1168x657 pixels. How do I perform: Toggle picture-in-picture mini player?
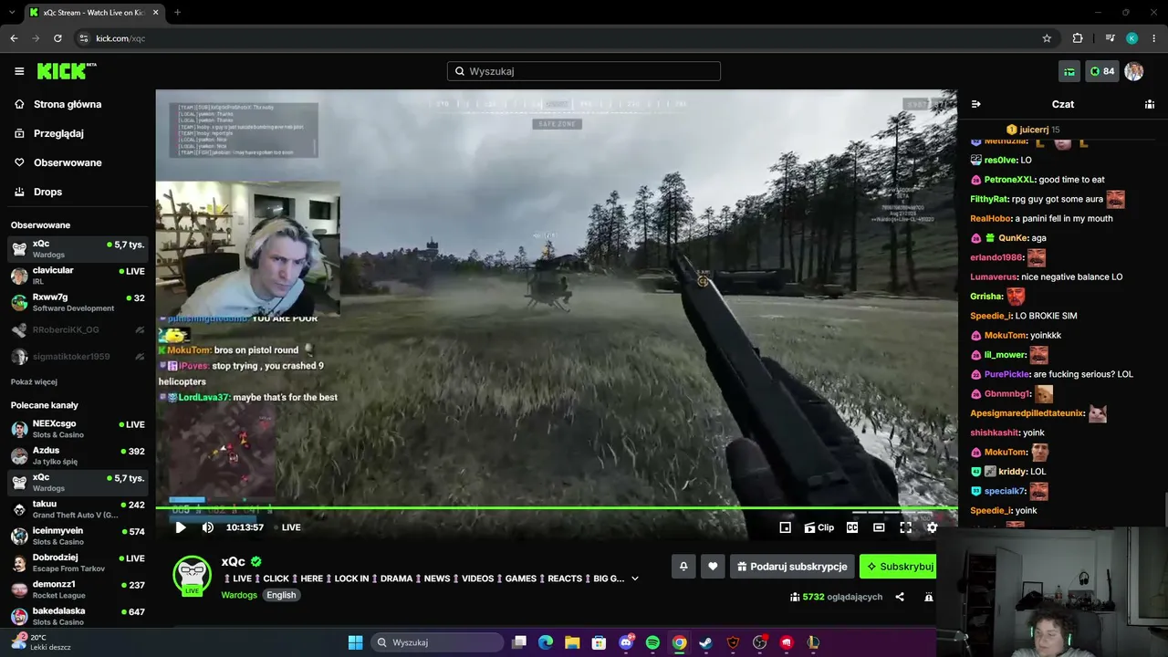[785, 527]
